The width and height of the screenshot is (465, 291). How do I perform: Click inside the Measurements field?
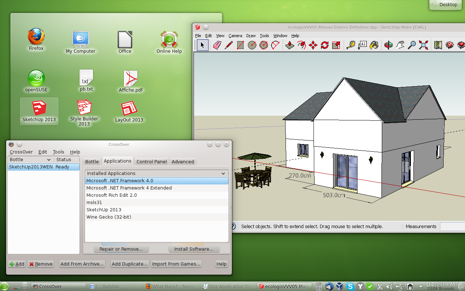tap(452, 226)
